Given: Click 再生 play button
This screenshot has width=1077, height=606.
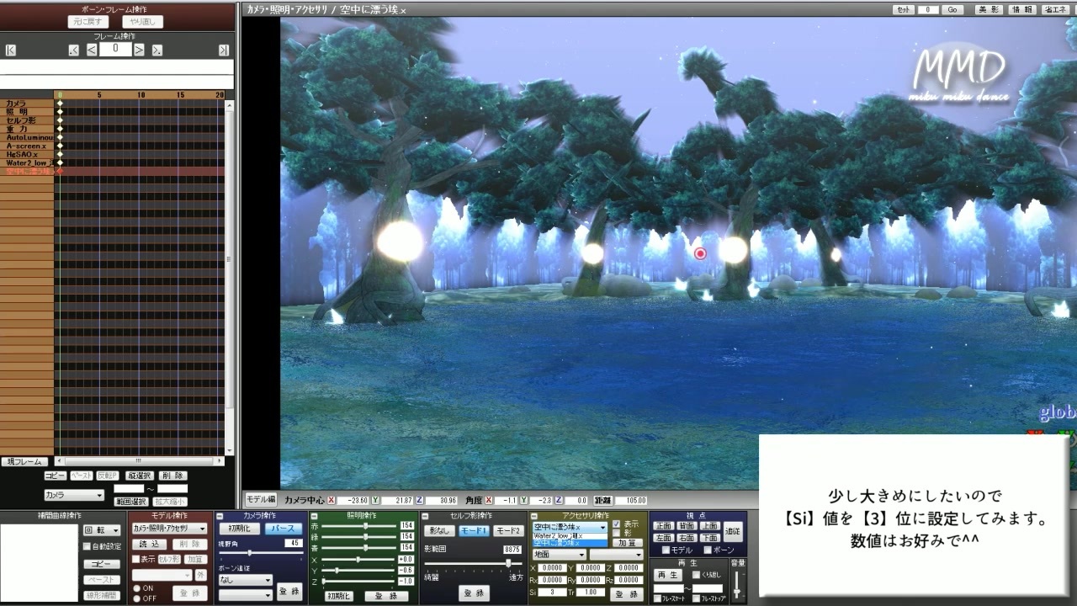Looking at the screenshot, I should [670, 575].
